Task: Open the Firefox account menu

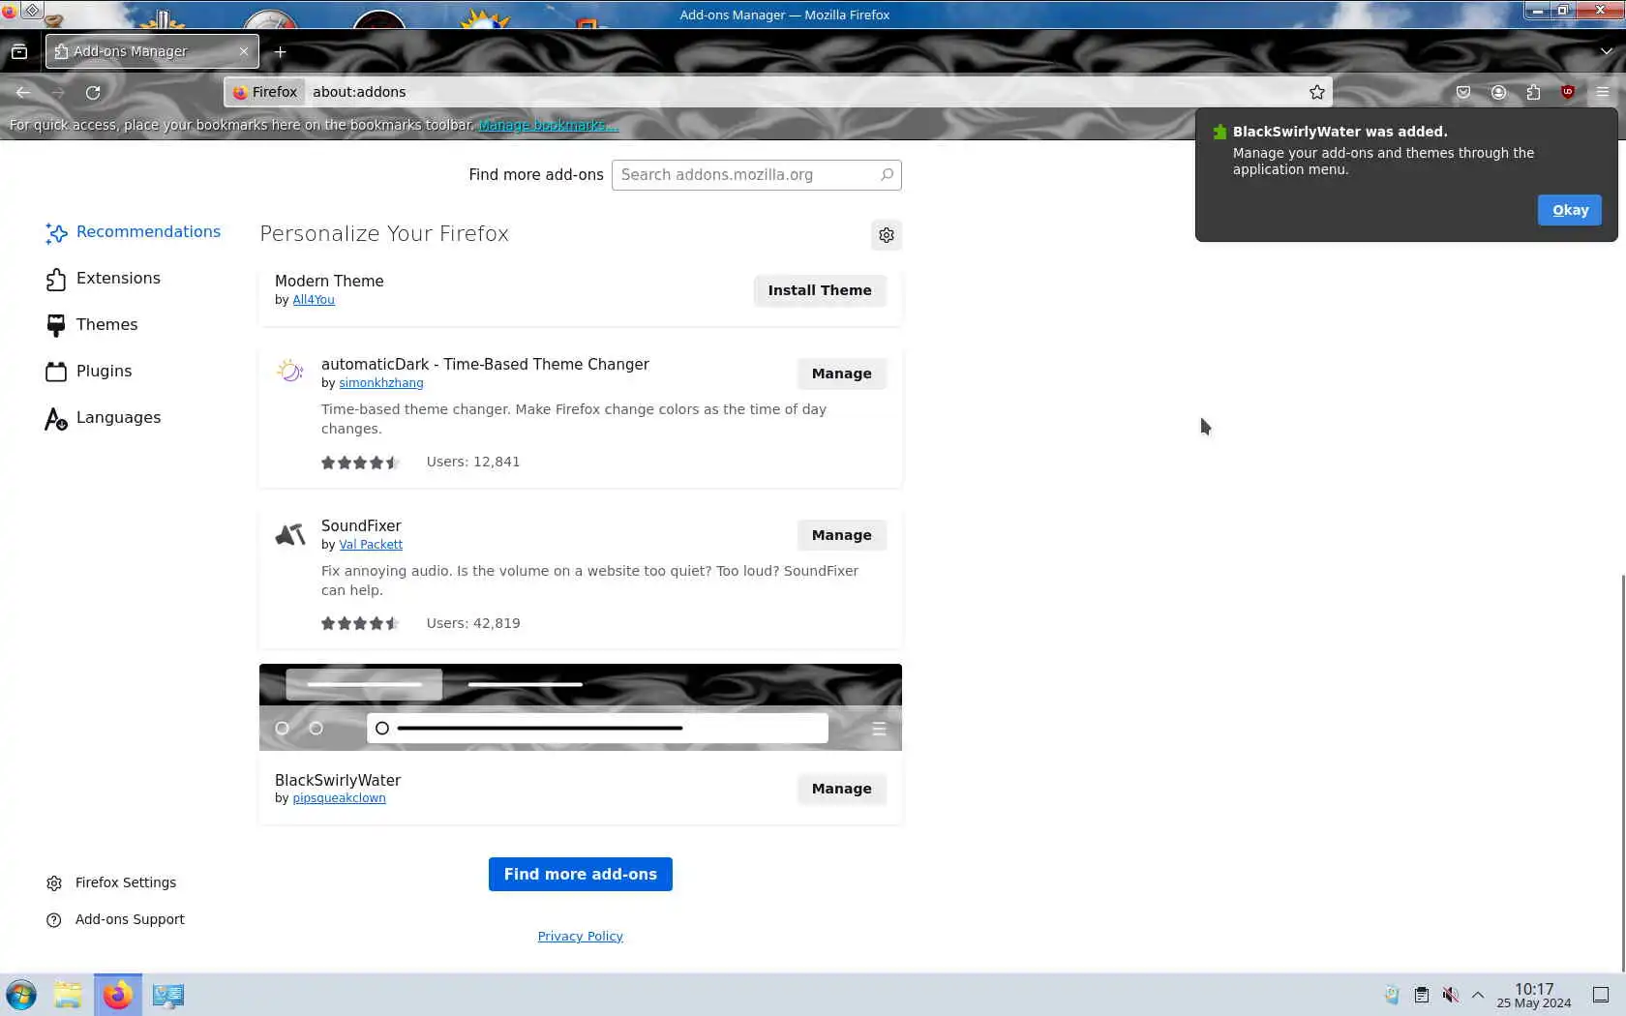Action: point(1498,92)
